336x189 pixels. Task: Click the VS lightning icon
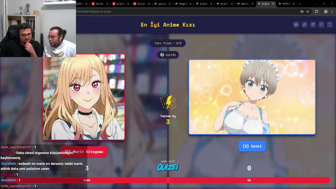pyautogui.click(x=168, y=103)
